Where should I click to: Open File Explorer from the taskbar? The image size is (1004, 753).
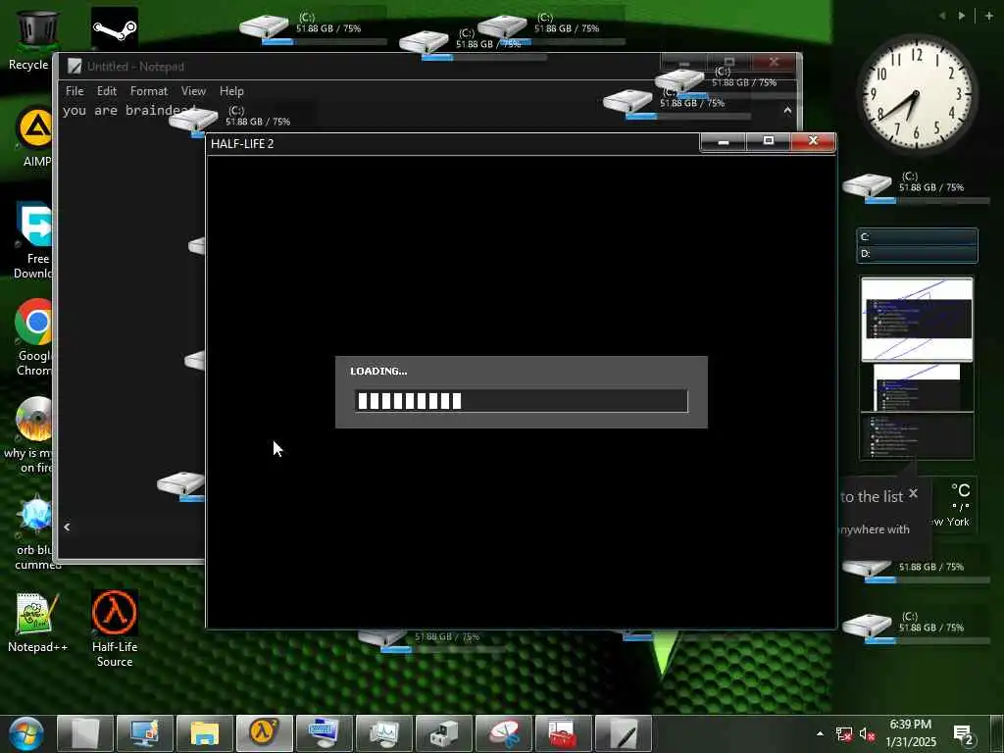[205, 733]
